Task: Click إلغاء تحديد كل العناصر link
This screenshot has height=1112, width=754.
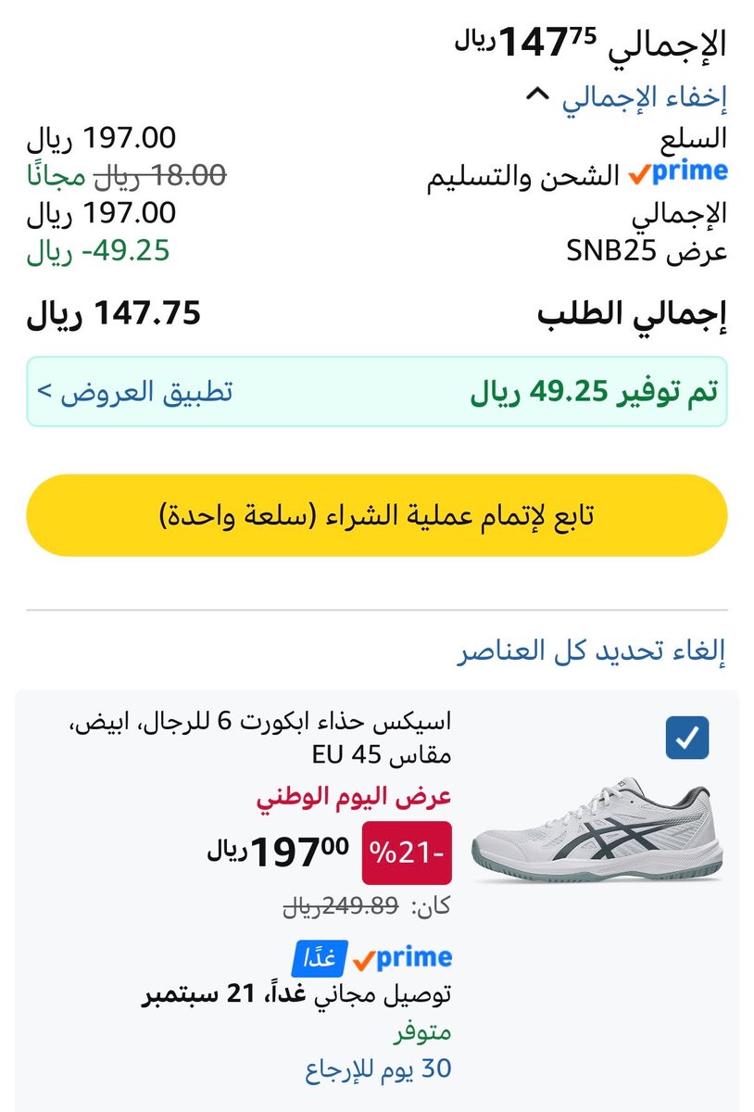Action: (592, 651)
